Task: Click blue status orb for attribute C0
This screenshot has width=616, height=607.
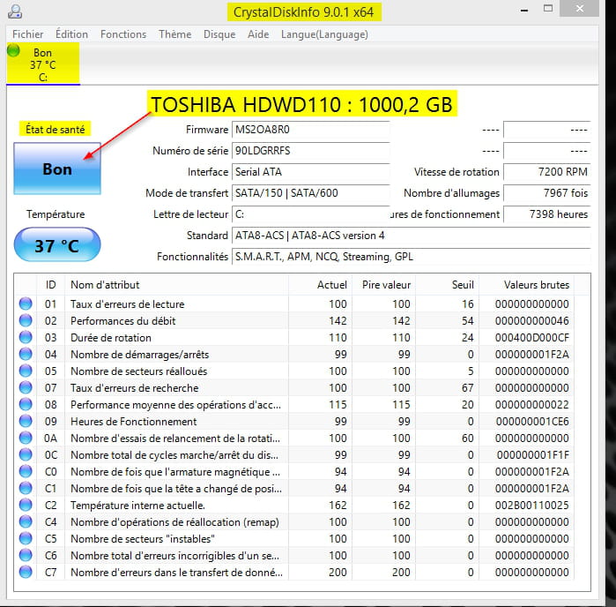Action: pos(26,471)
